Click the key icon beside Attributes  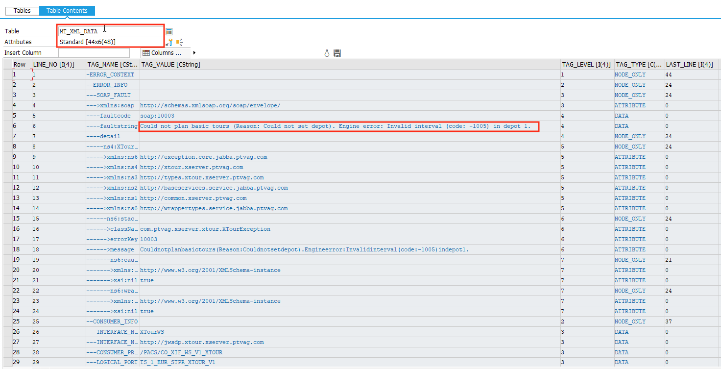click(x=169, y=42)
